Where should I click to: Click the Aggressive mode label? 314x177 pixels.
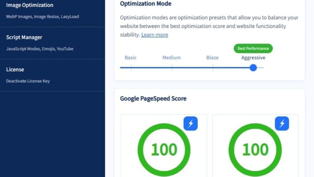coord(253,57)
